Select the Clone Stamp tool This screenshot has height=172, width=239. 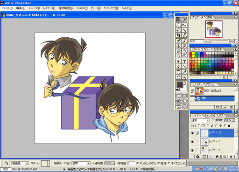coord(178,46)
